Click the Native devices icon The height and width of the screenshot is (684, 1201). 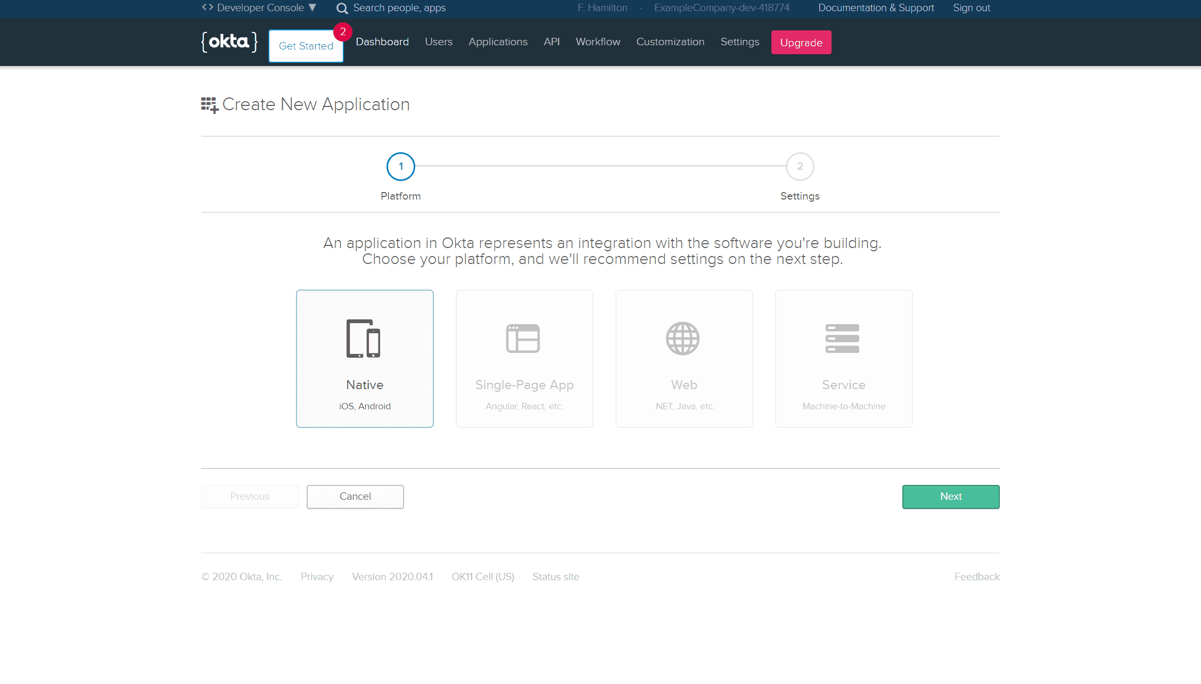pyautogui.click(x=364, y=339)
